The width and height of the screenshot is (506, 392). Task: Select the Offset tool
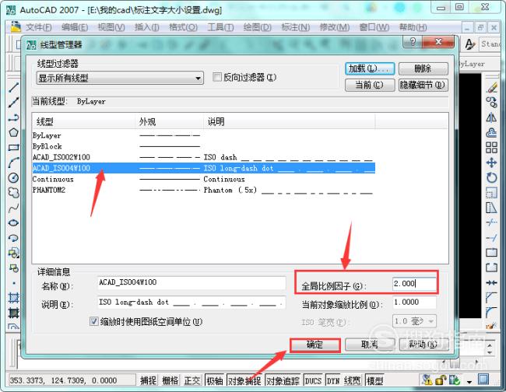tap(491, 132)
